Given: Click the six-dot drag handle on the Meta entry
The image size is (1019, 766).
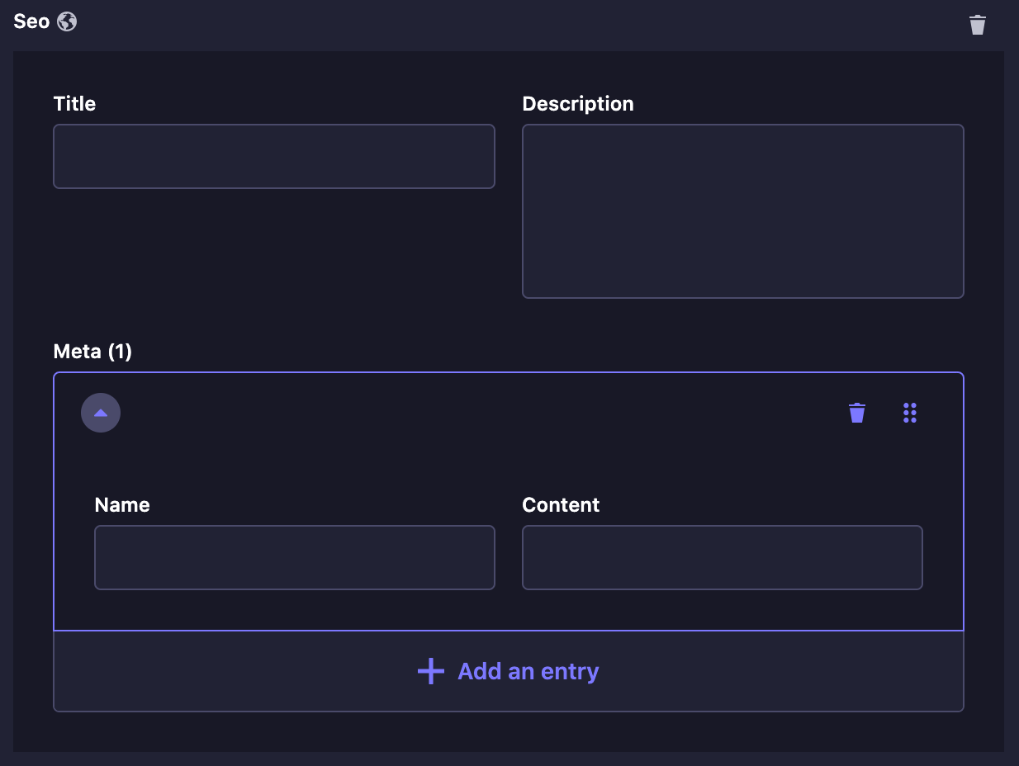Looking at the screenshot, I should click(910, 413).
